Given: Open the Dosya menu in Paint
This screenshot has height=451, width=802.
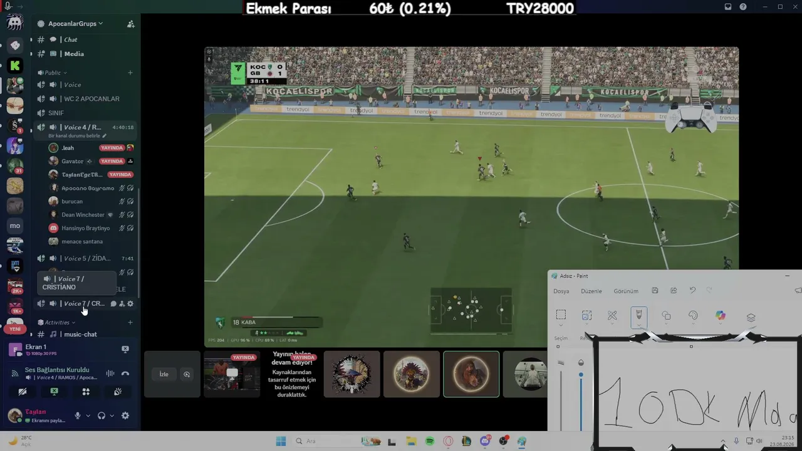Looking at the screenshot, I should tap(561, 291).
